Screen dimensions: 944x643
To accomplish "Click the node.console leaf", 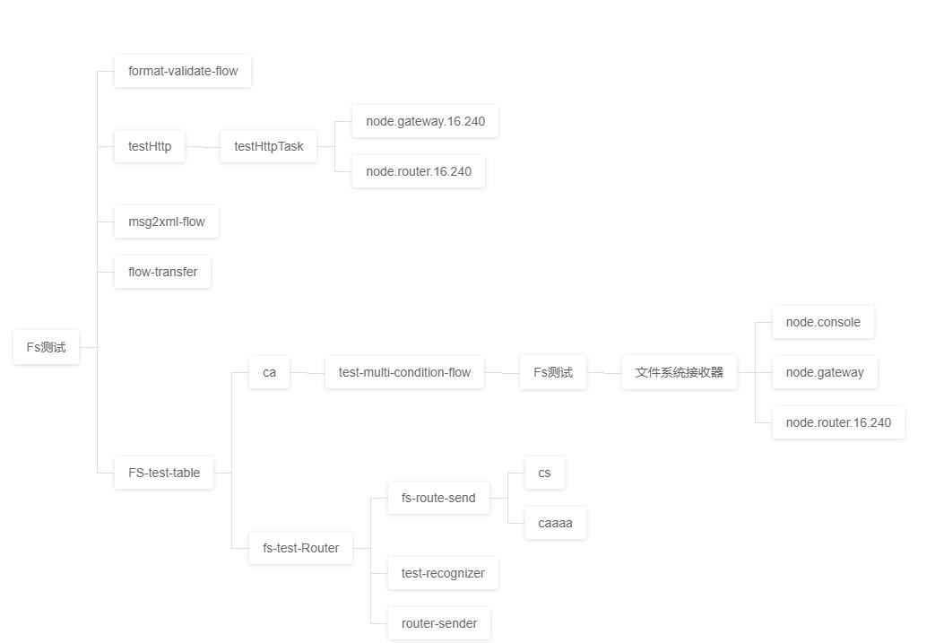I will [823, 322].
